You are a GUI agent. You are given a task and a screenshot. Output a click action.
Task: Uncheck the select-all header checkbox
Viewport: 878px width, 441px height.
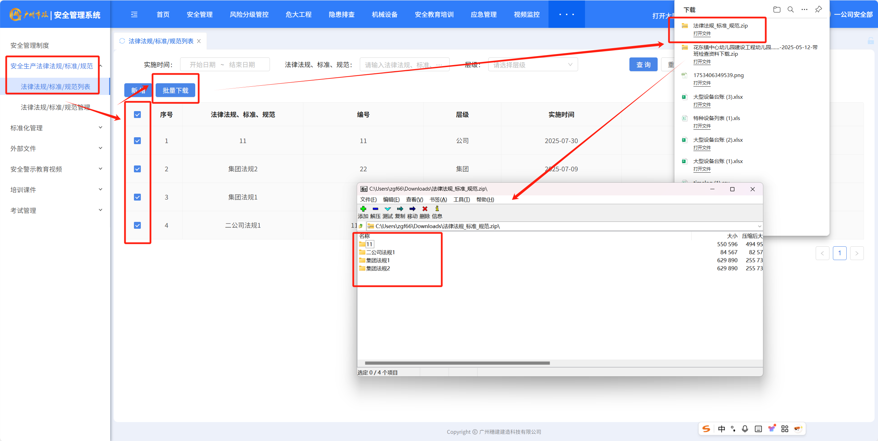point(137,115)
